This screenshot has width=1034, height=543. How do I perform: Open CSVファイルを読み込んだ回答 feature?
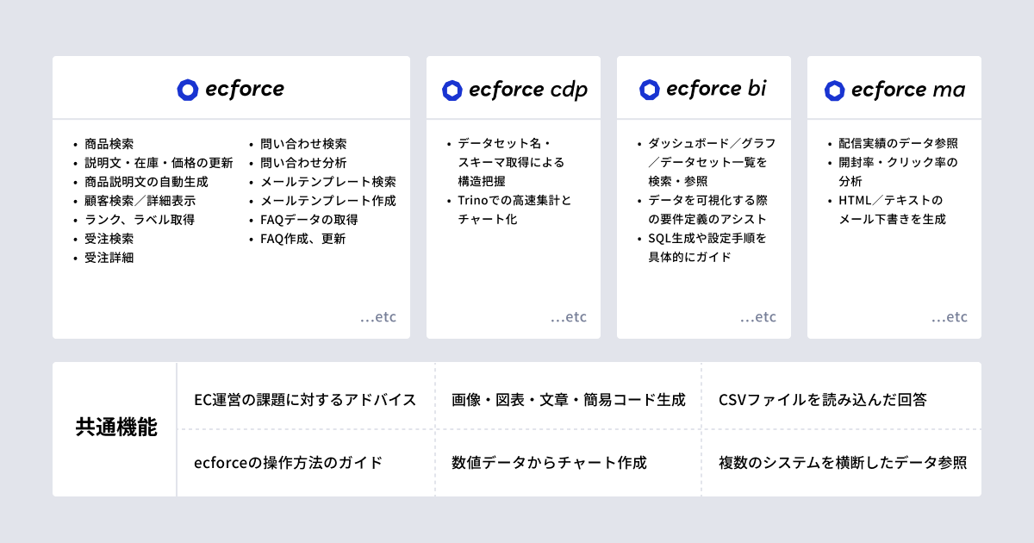[822, 400]
